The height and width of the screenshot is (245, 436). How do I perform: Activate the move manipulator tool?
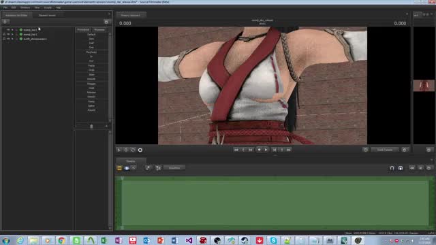click(x=126, y=150)
